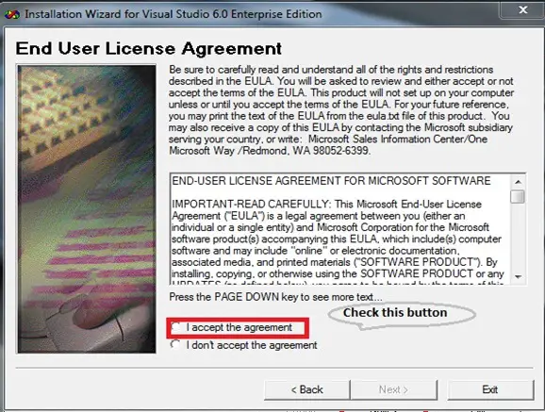The image size is (545, 412).
Task: Click the wizard keyboard and mouse artwork
Action: click(87, 209)
